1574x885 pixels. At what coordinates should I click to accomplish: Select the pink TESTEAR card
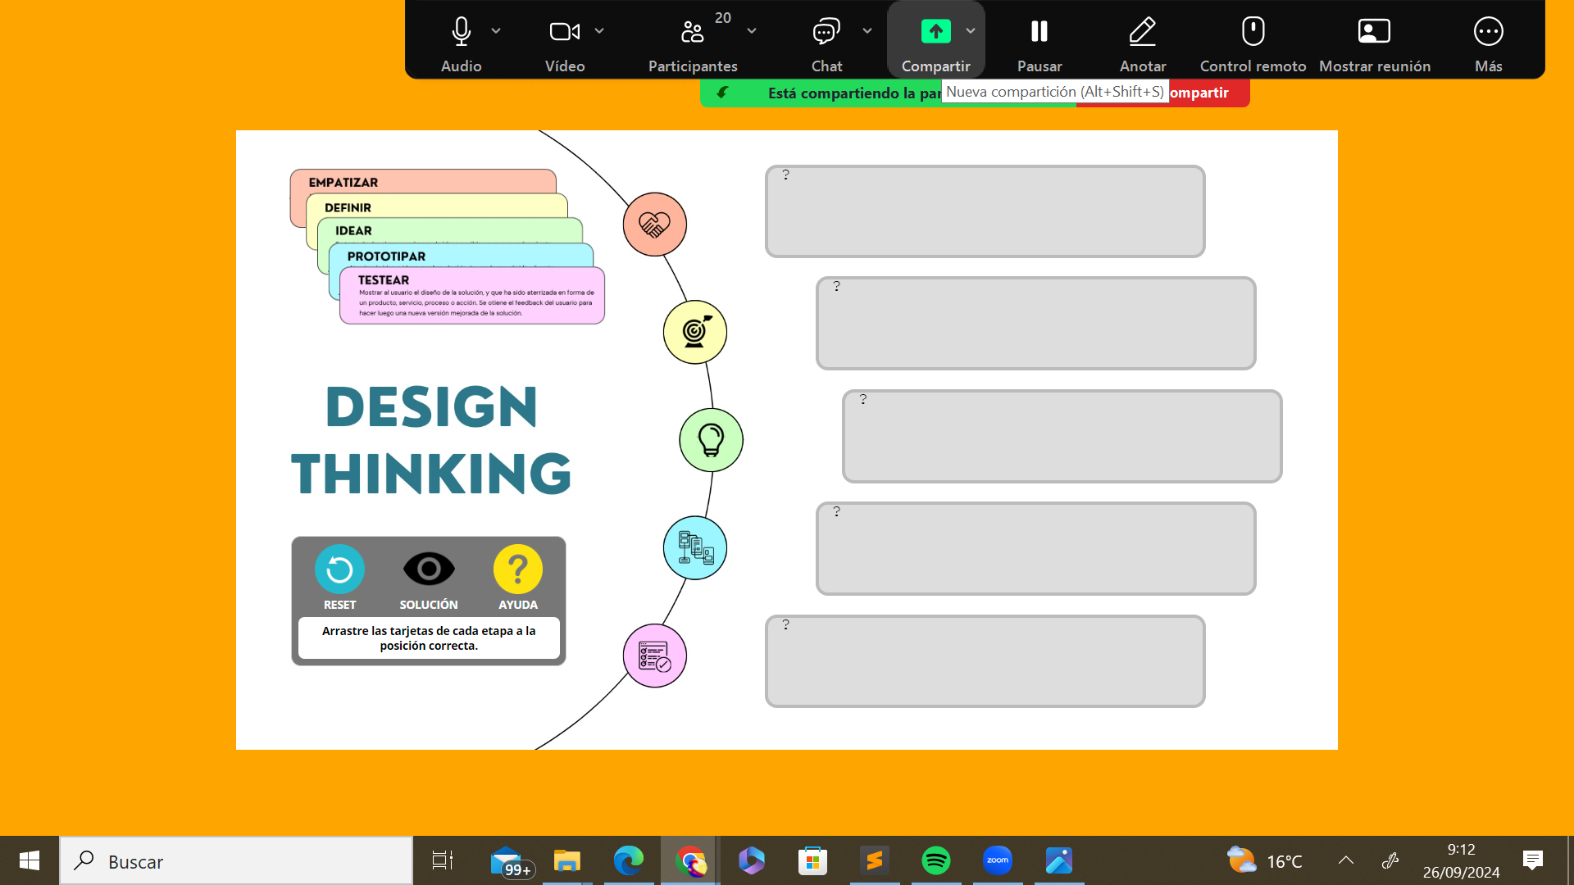[x=472, y=297]
